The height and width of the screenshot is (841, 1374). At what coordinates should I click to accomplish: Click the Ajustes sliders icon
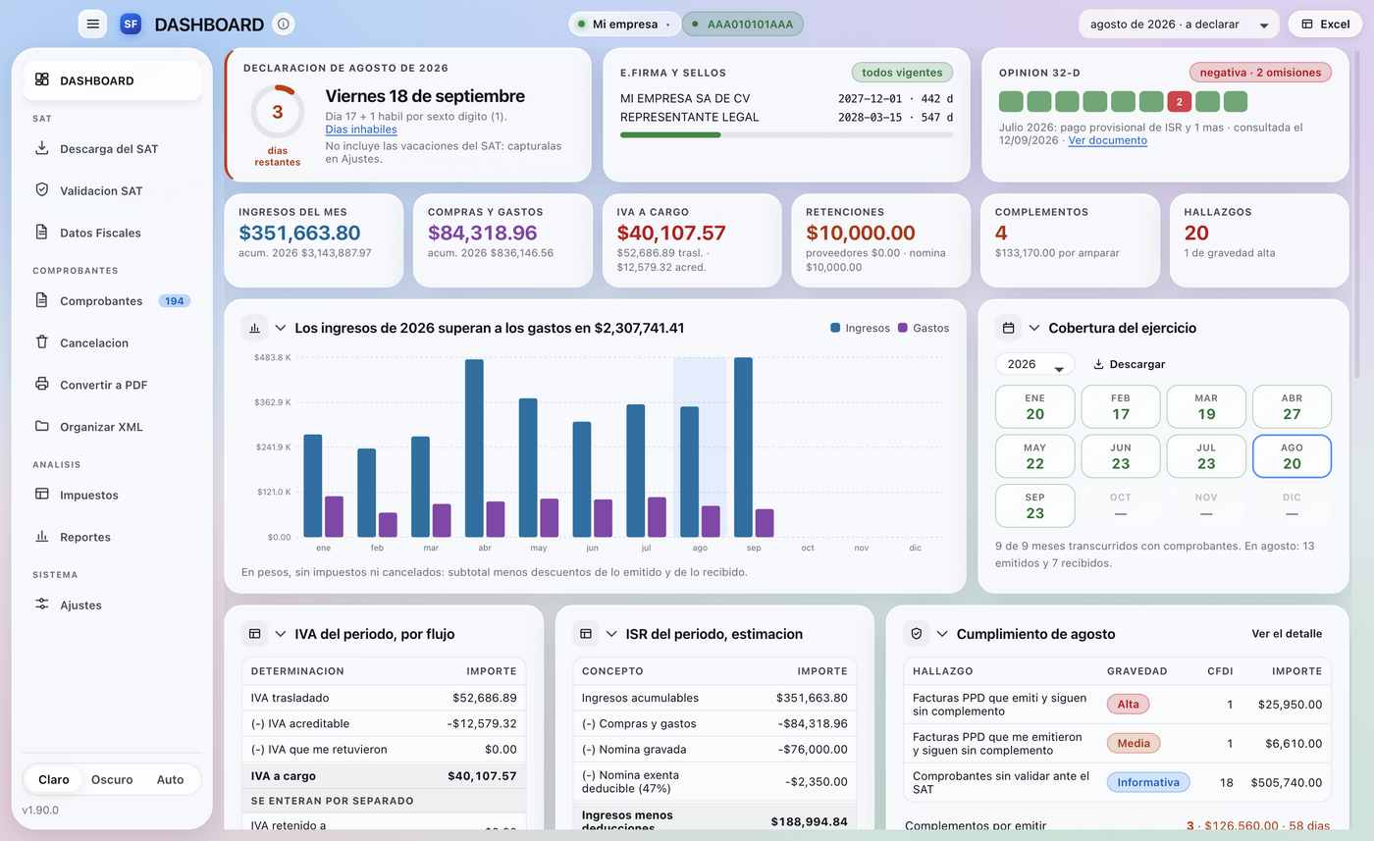click(42, 605)
